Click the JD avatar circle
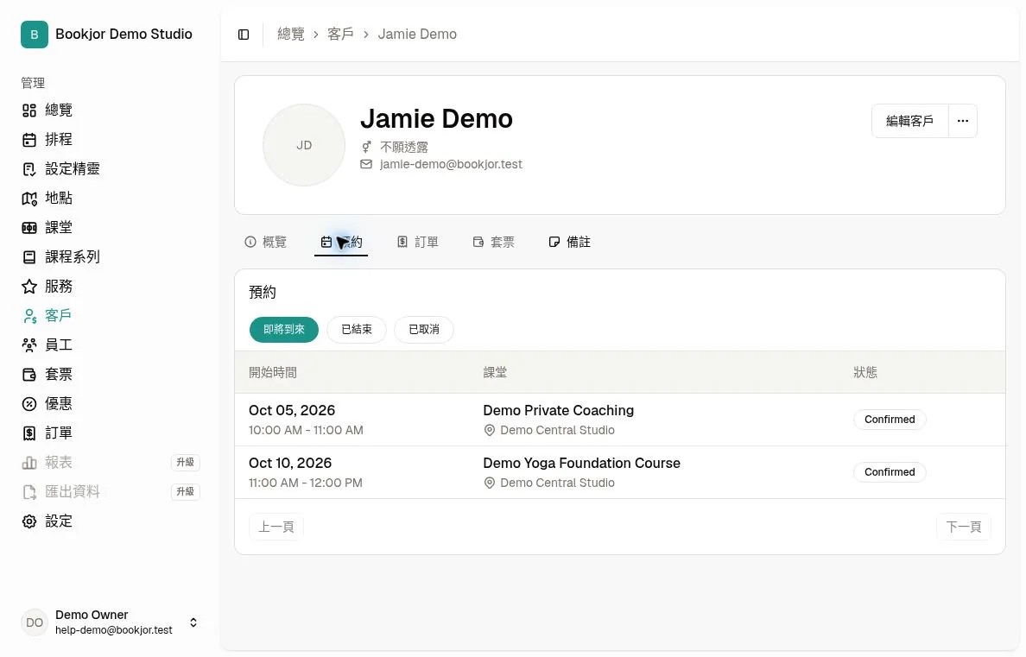This screenshot has height=657, width=1026. (304, 145)
